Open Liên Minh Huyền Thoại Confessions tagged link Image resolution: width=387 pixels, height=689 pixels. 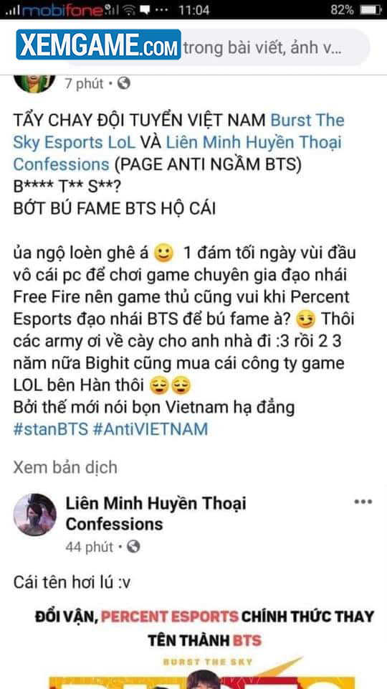[x=177, y=154]
